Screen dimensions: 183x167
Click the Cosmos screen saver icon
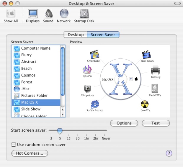pos(17,76)
